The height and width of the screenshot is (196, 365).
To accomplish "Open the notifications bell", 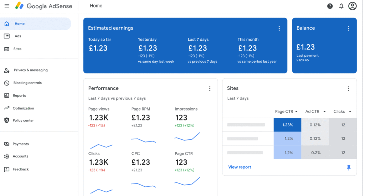I will [341, 6].
